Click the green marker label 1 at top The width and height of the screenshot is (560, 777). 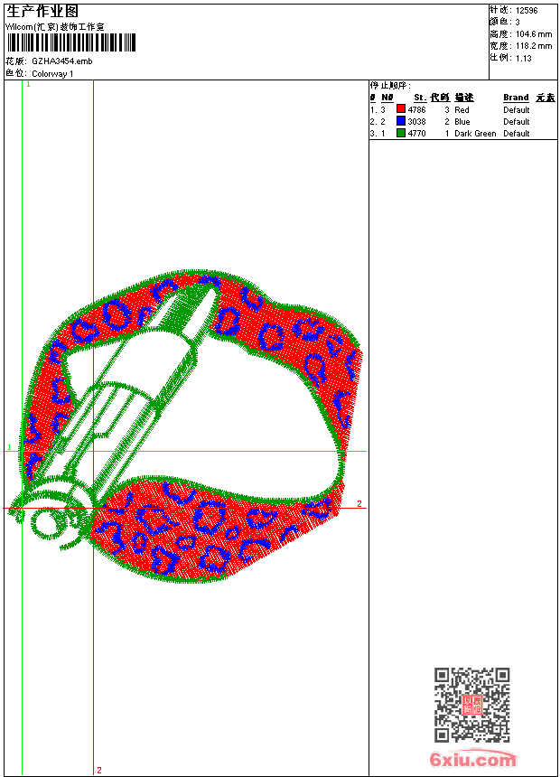pyautogui.click(x=28, y=84)
